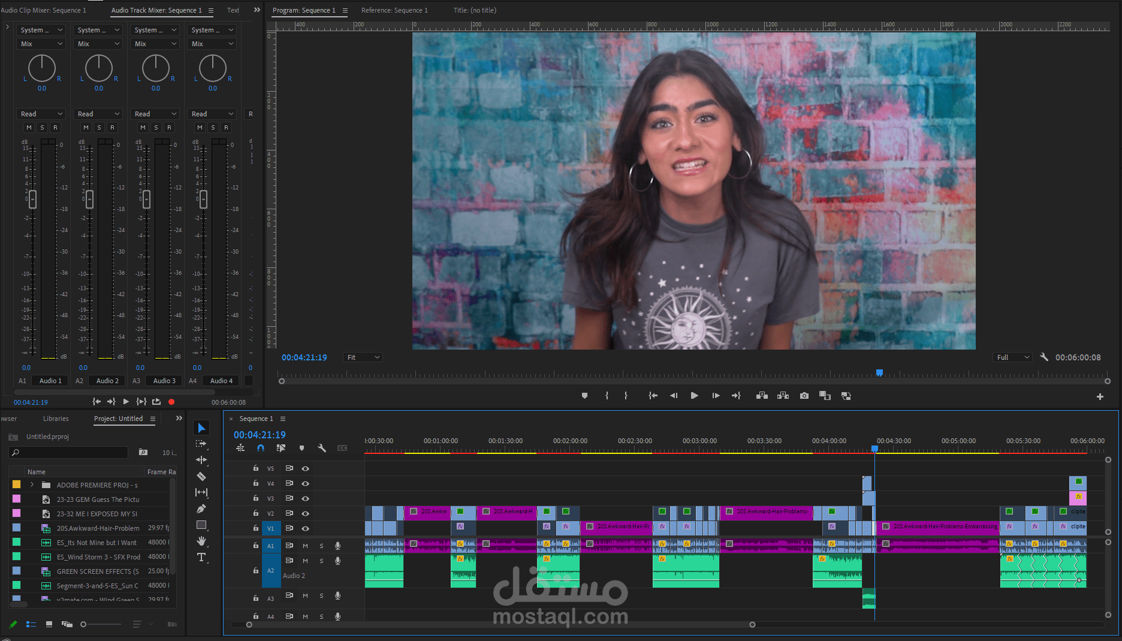The image size is (1122, 641).
Task: Open Program: Sequence 1 panel menu
Action: pyautogui.click(x=345, y=10)
